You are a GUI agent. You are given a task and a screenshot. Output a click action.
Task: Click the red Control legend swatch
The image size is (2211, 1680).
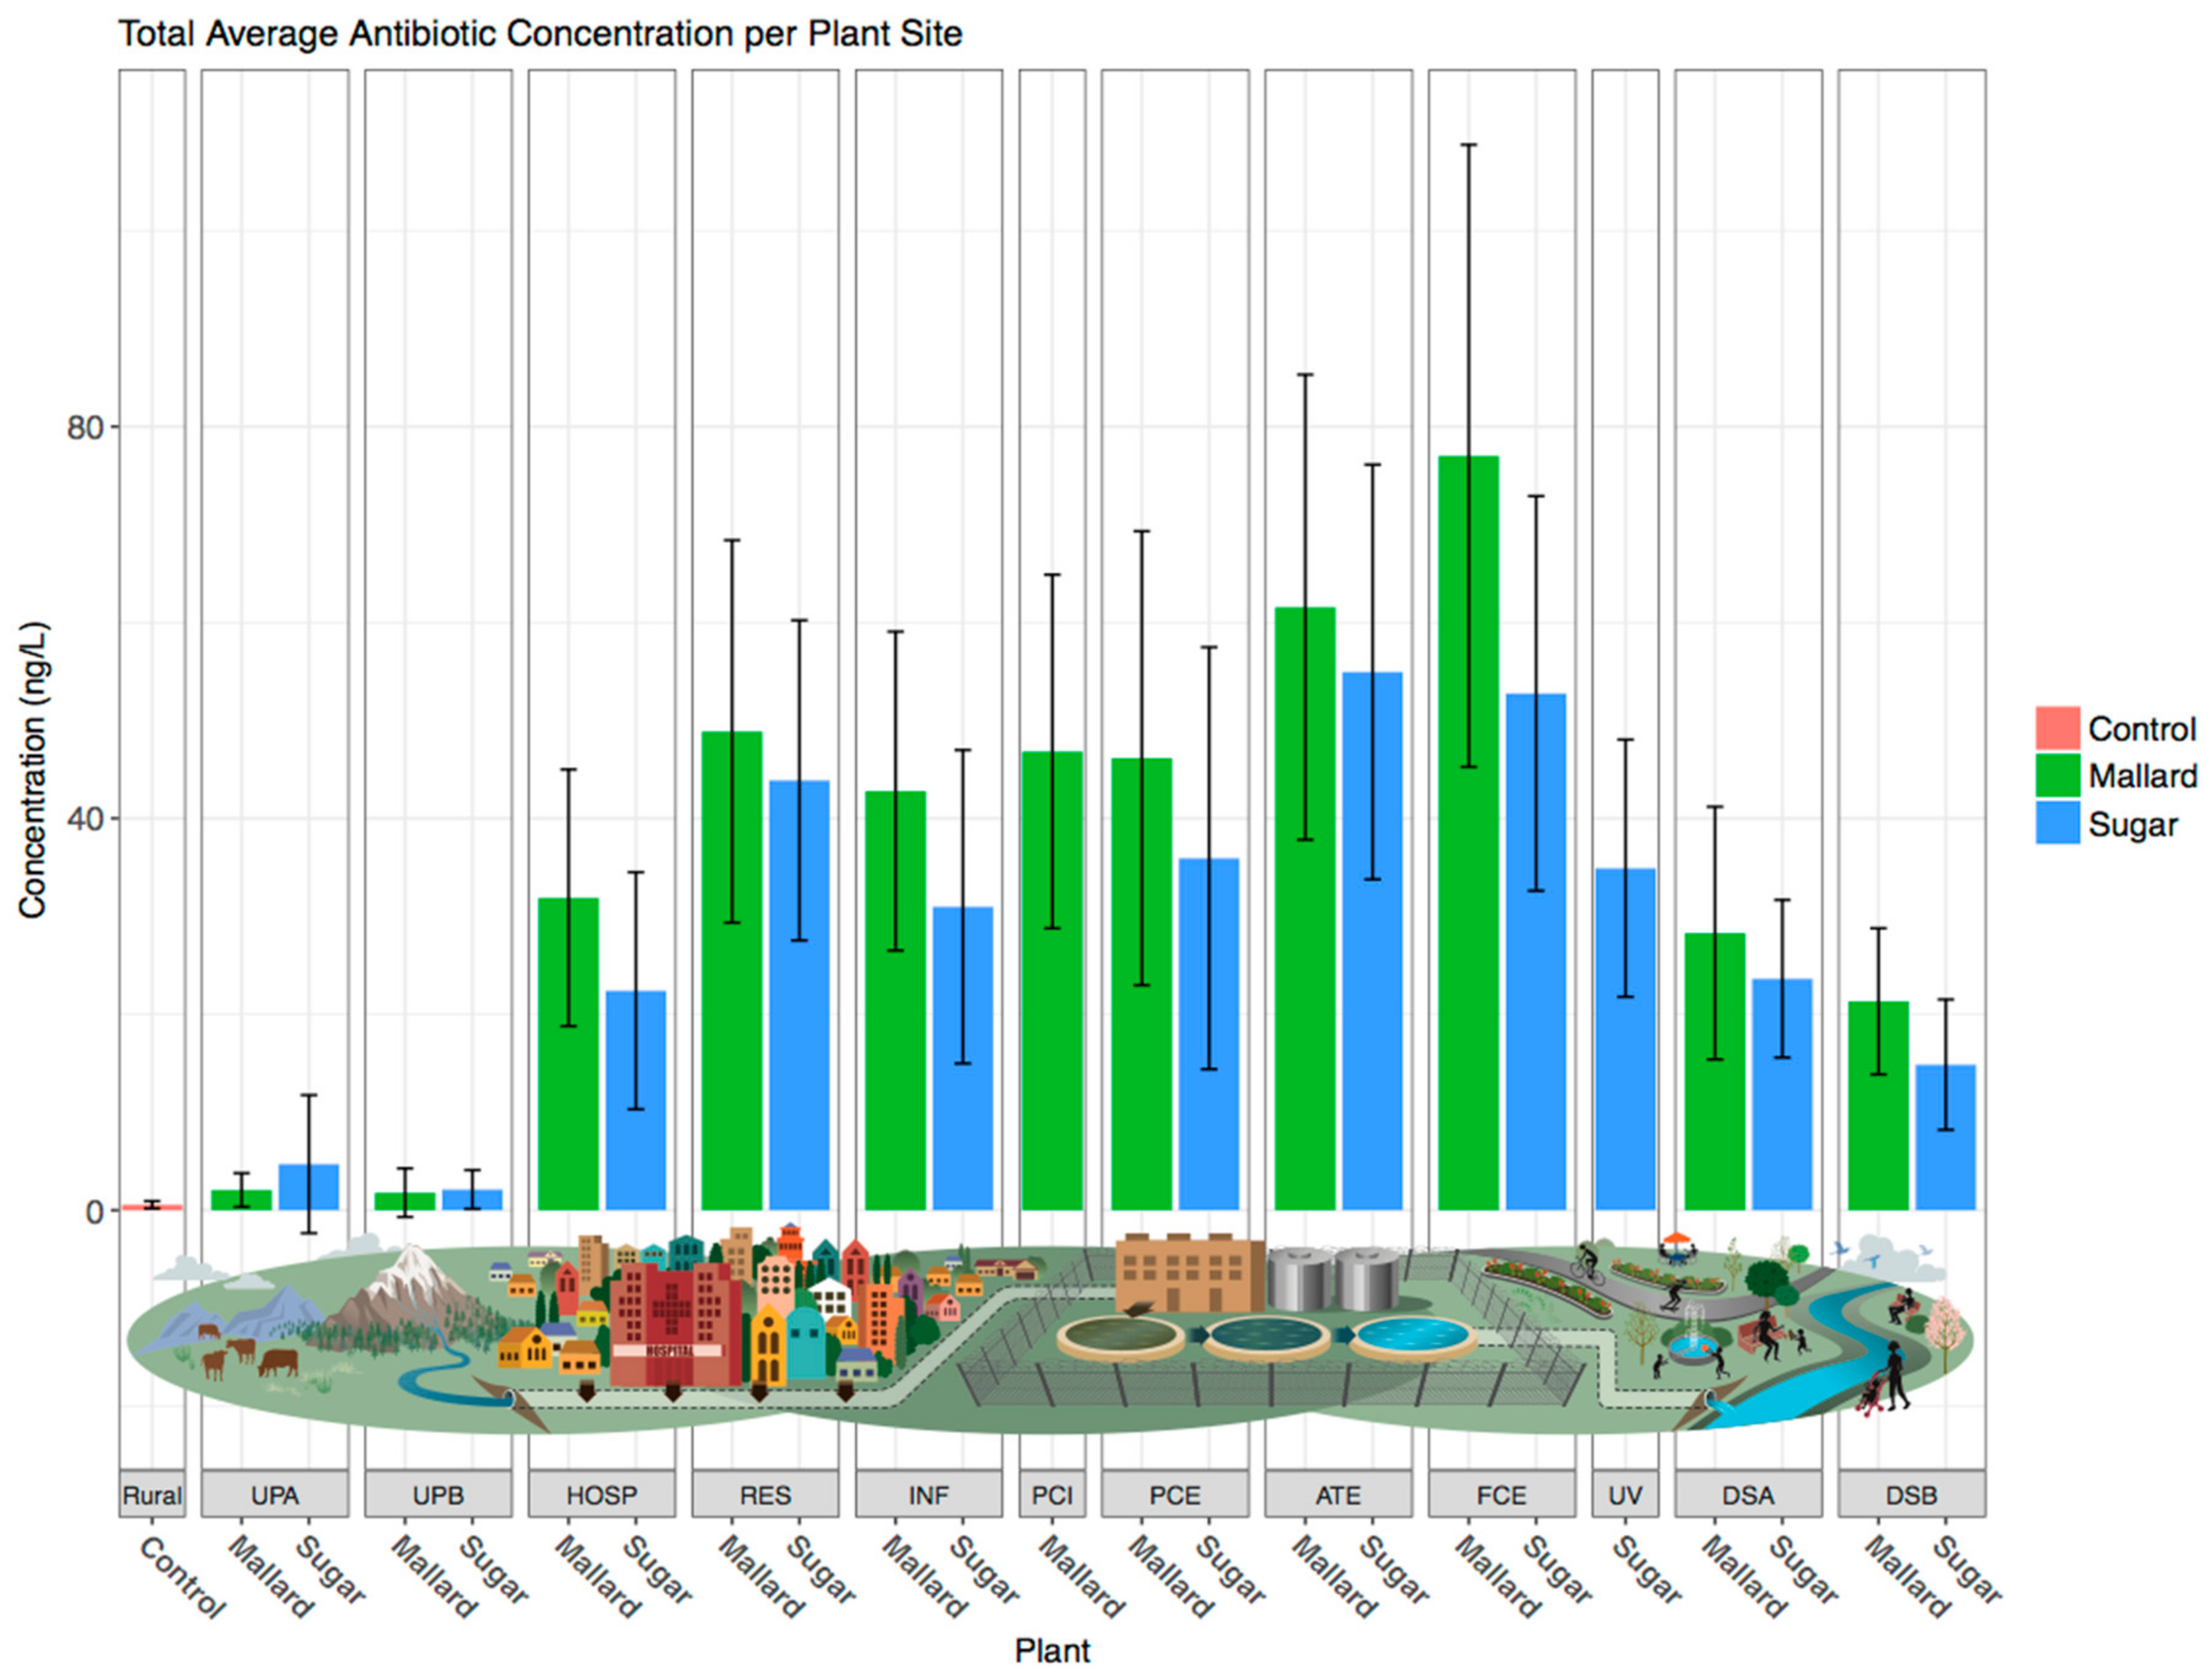pos(2057,728)
